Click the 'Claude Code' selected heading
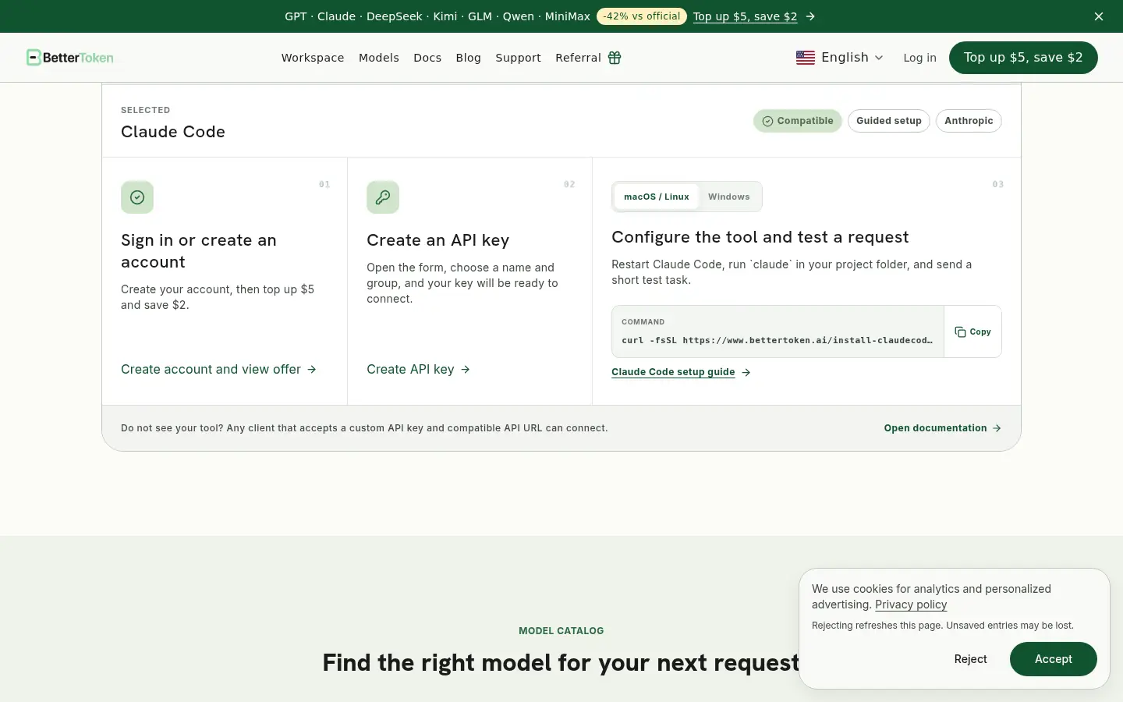 [173, 132]
